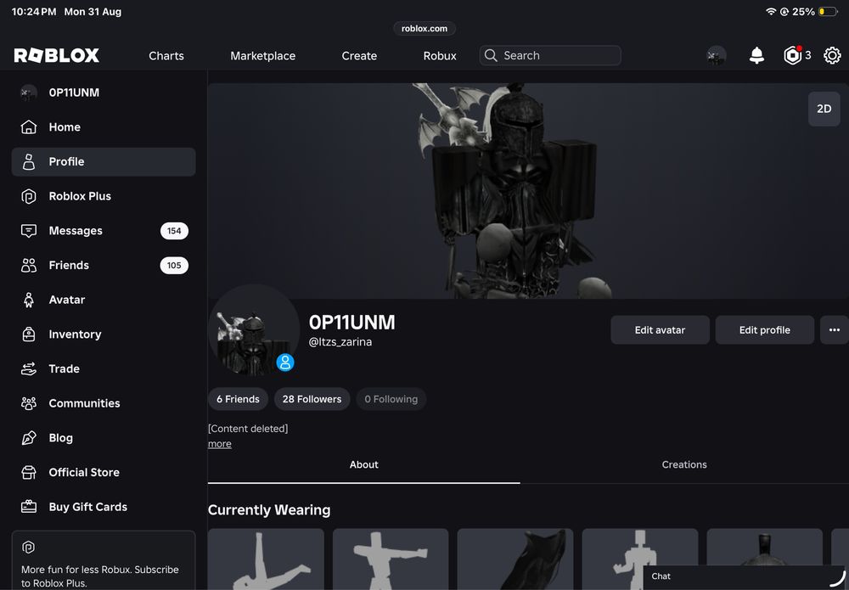Screen dimensions: 849x590
Task: Click the blue online status badge on avatar
Action: coord(285,362)
